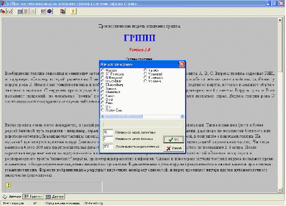The image size is (286, 206).
Task: Switch to the Графики tab
Action: click(x=34, y=197)
